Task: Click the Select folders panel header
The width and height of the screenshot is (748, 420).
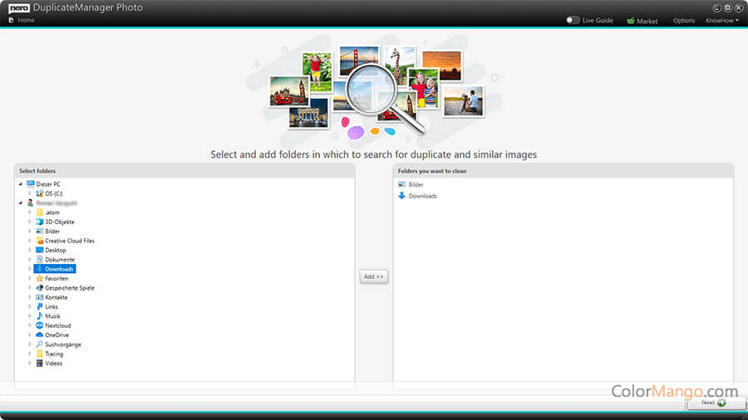Action: 185,171
